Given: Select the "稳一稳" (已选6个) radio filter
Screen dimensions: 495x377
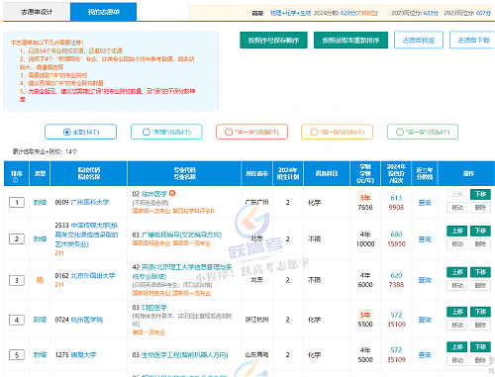Looking at the screenshot, I should coord(337,132).
